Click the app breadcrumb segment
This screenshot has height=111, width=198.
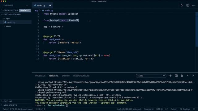pos(37,10)
